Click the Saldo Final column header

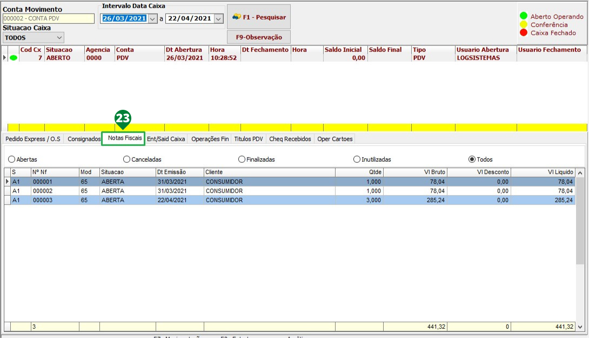[x=389, y=50]
